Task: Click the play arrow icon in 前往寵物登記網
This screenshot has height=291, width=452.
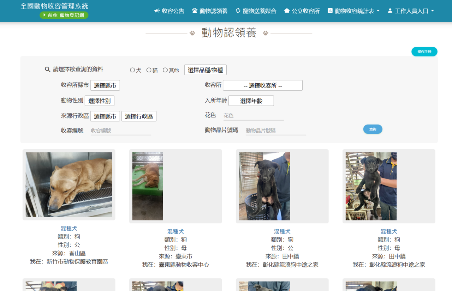Action: [44, 15]
